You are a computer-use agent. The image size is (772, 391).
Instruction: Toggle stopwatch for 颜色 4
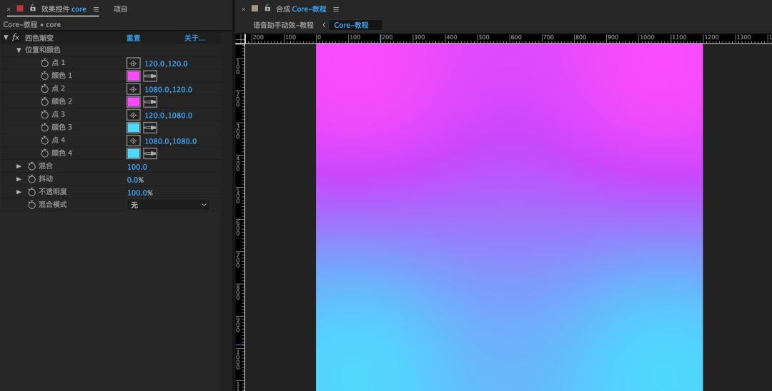pos(45,153)
